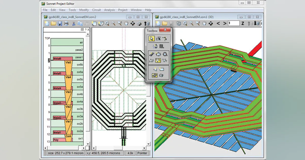Open stackup panel hamburger menu
This screenshot has width=305, height=160.
coord(82,30)
